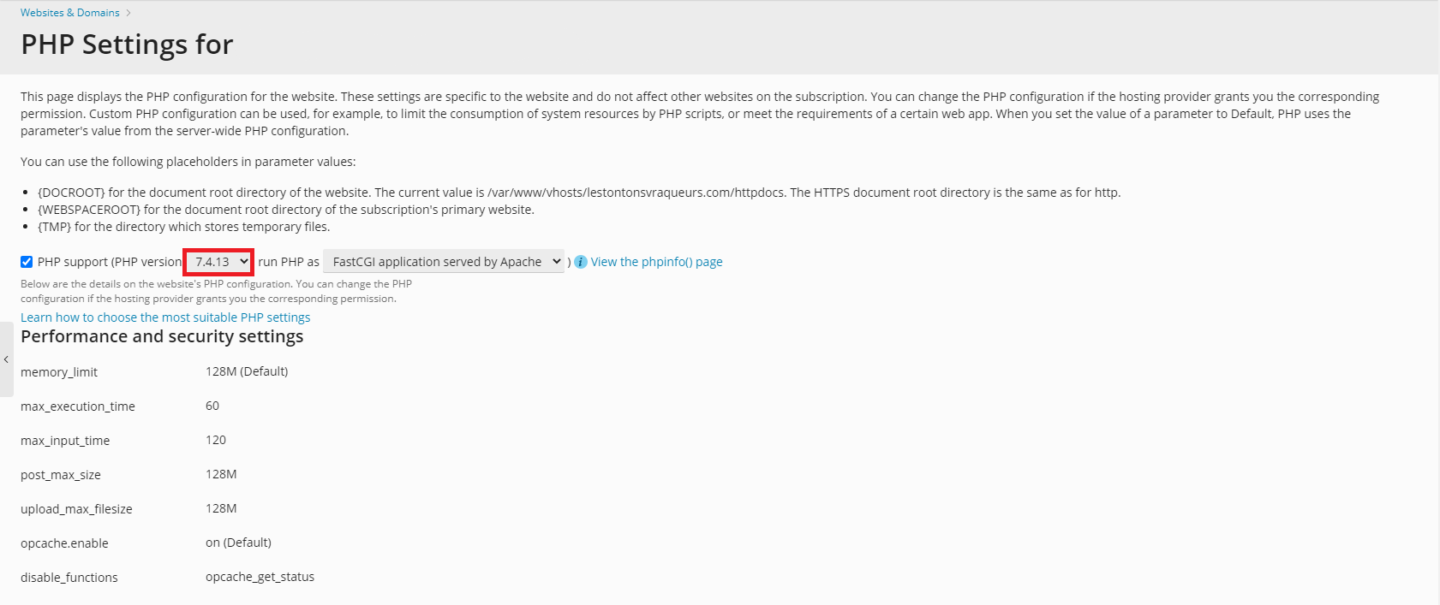Follow Learn how to choose PHP settings link
Viewport: 1440px width, 605px height.
pyautogui.click(x=165, y=317)
